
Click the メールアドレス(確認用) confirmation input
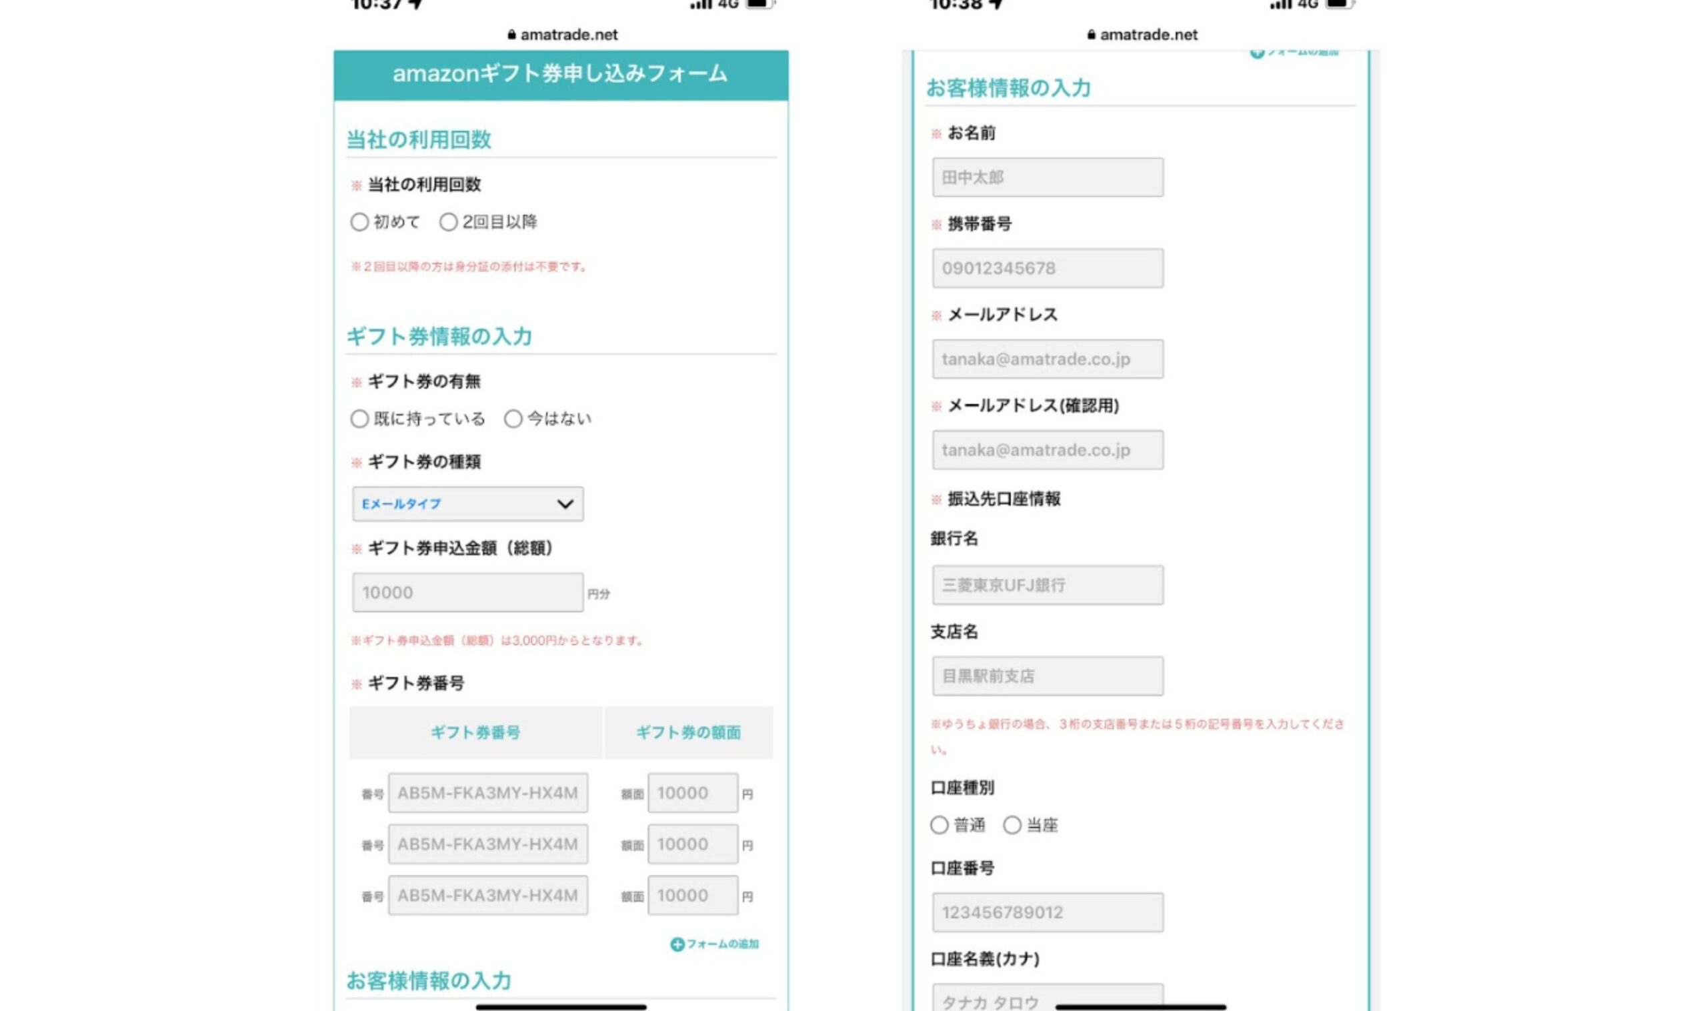point(1048,450)
